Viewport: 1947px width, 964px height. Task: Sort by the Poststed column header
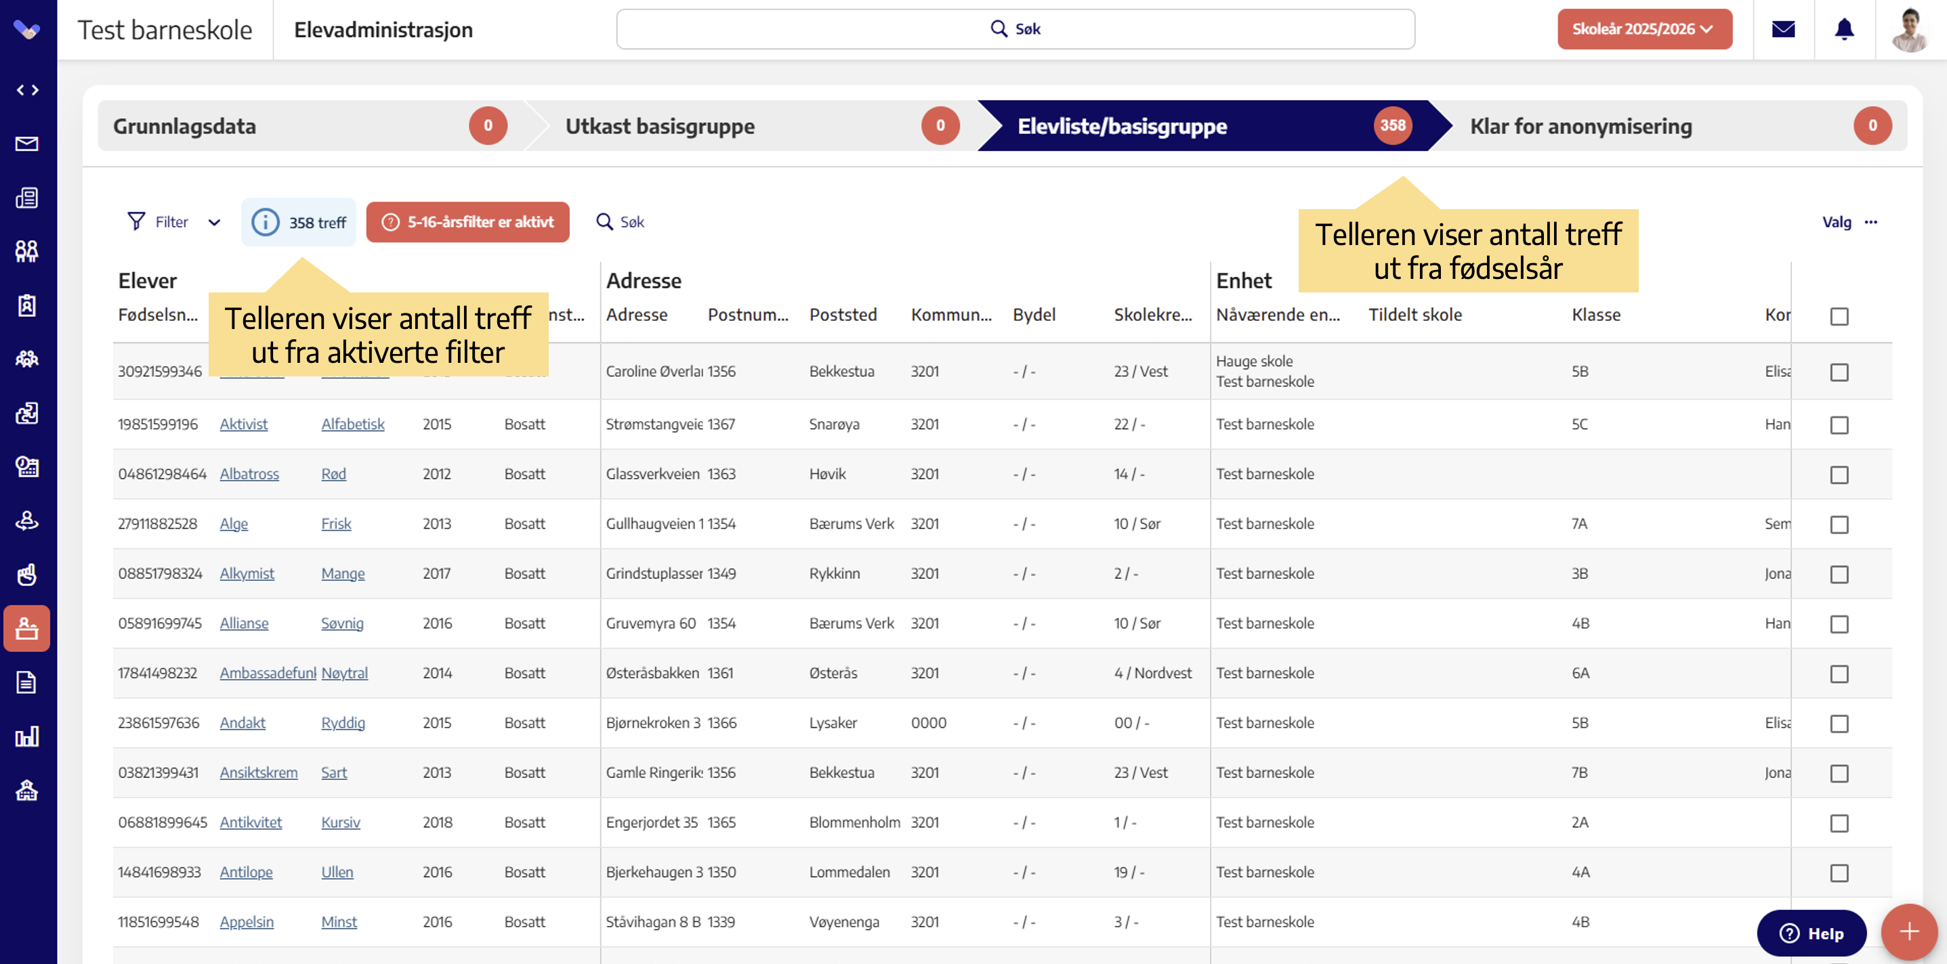[x=843, y=315]
